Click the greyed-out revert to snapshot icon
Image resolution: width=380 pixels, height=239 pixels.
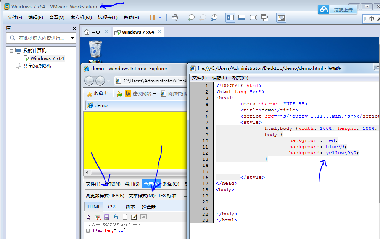pos(203,18)
